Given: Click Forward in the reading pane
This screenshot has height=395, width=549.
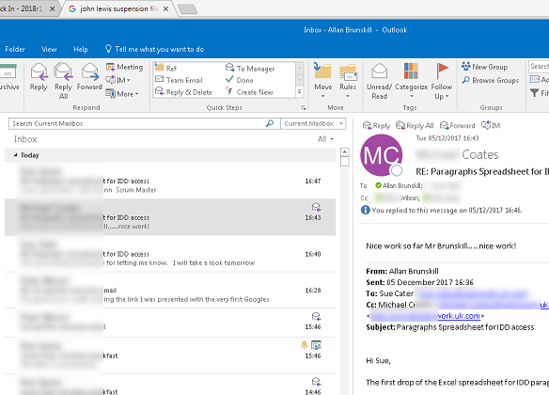Looking at the screenshot, I should 458,125.
